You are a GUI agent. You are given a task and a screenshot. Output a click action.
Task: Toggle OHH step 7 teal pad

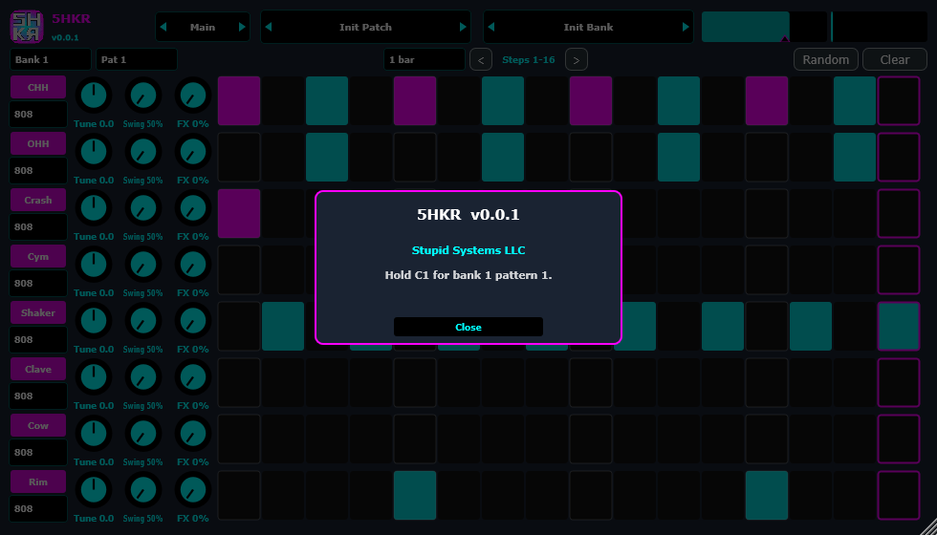coord(503,157)
